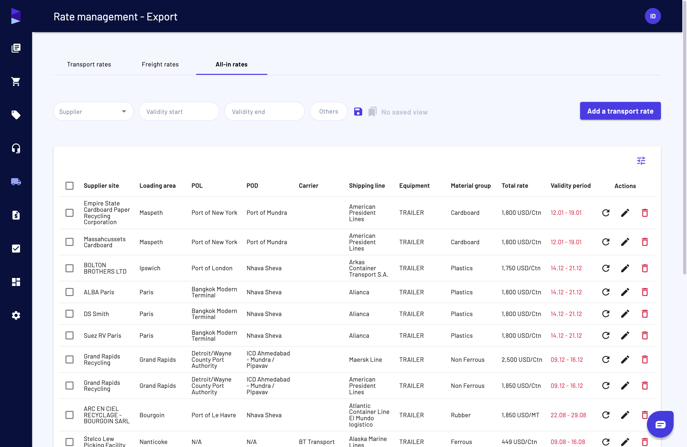
Task: Open the settings gear sidebar icon
Action: pos(16,315)
